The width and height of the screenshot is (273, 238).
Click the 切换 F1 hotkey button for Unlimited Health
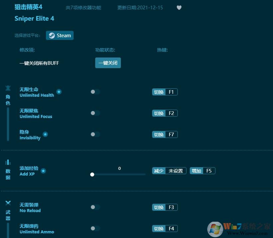pos(164,92)
